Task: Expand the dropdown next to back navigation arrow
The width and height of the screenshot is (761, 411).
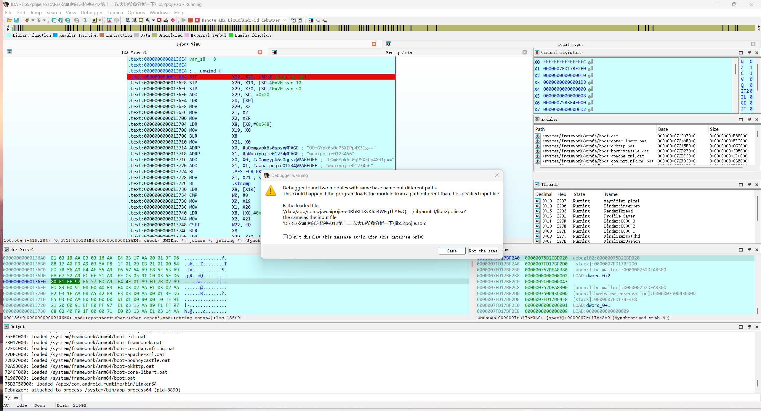Action: tap(33, 20)
